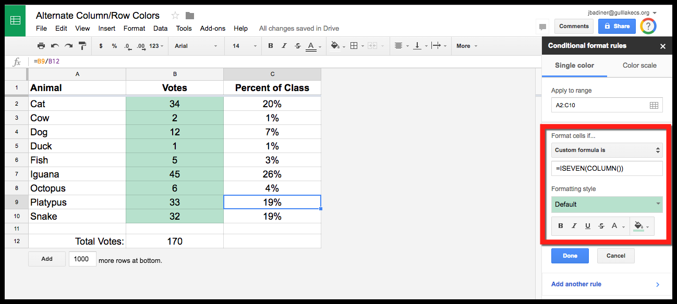Click the print icon in toolbar
Viewport: 677px width, 304px height.
point(41,46)
